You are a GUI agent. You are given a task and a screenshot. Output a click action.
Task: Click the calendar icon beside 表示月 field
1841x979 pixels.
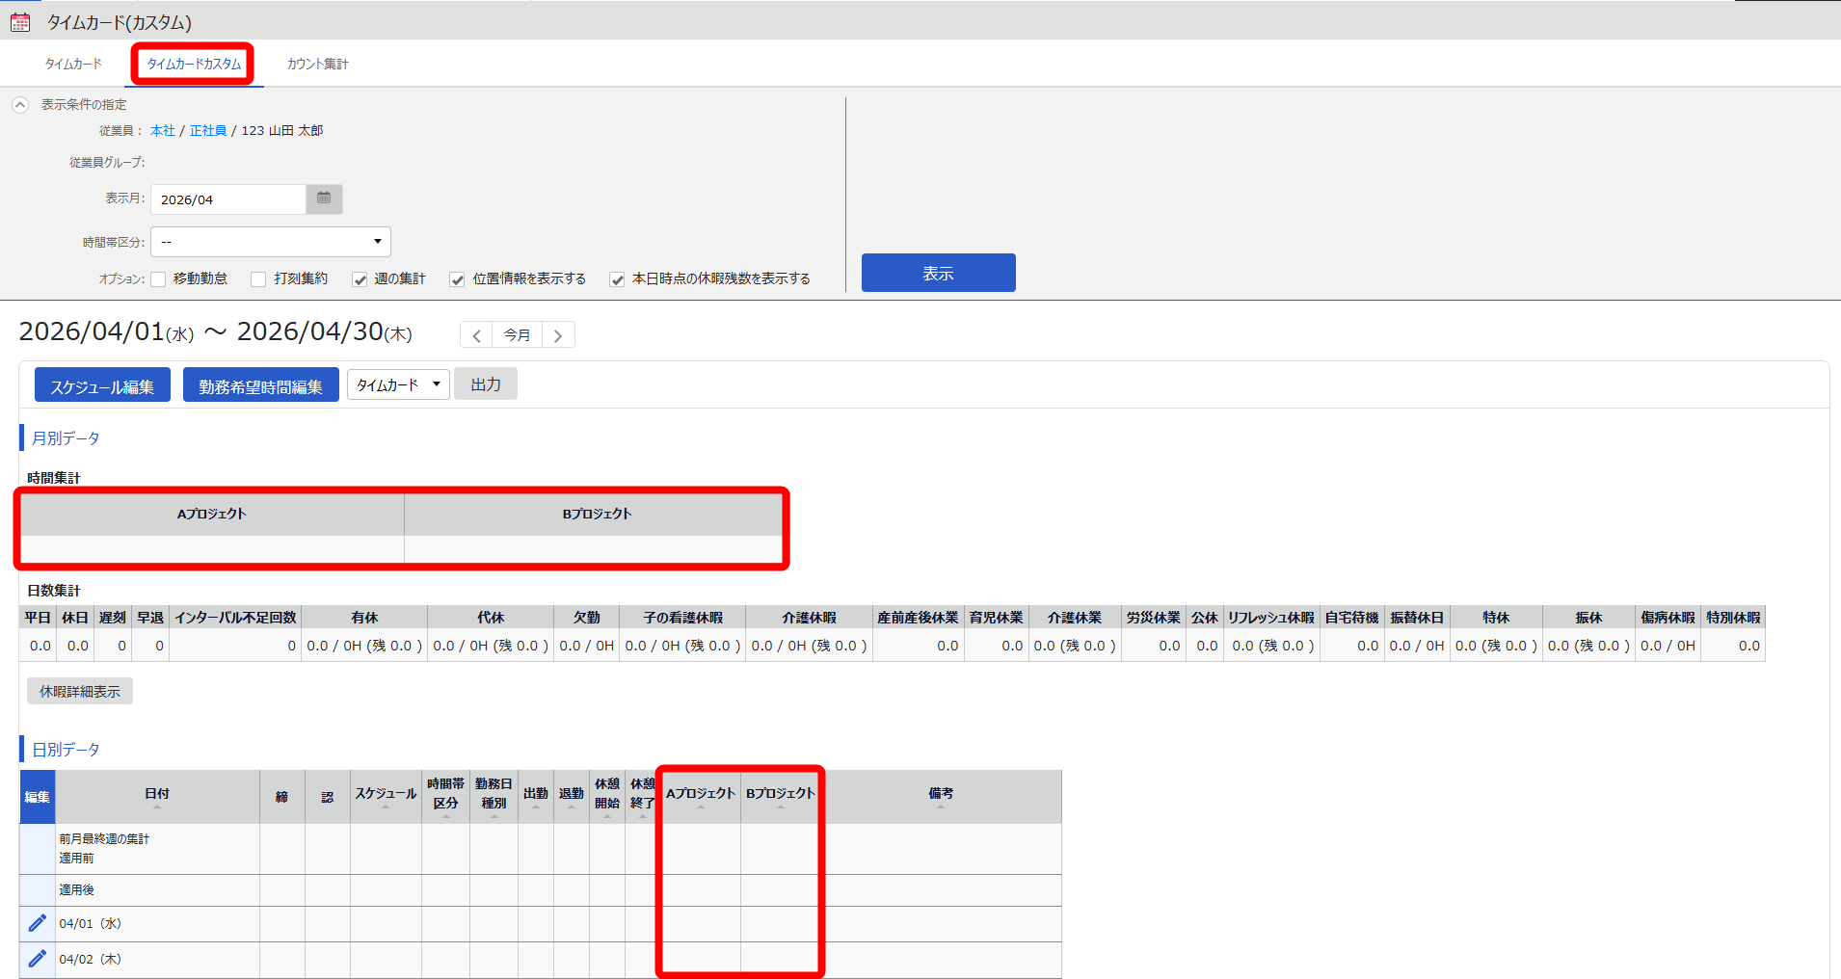pos(324,198)
